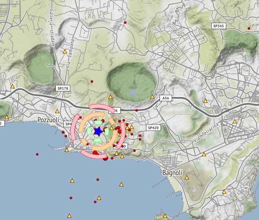Click the red dot lying on the A56 highway

pyautogui.click(x=136, y=110)
